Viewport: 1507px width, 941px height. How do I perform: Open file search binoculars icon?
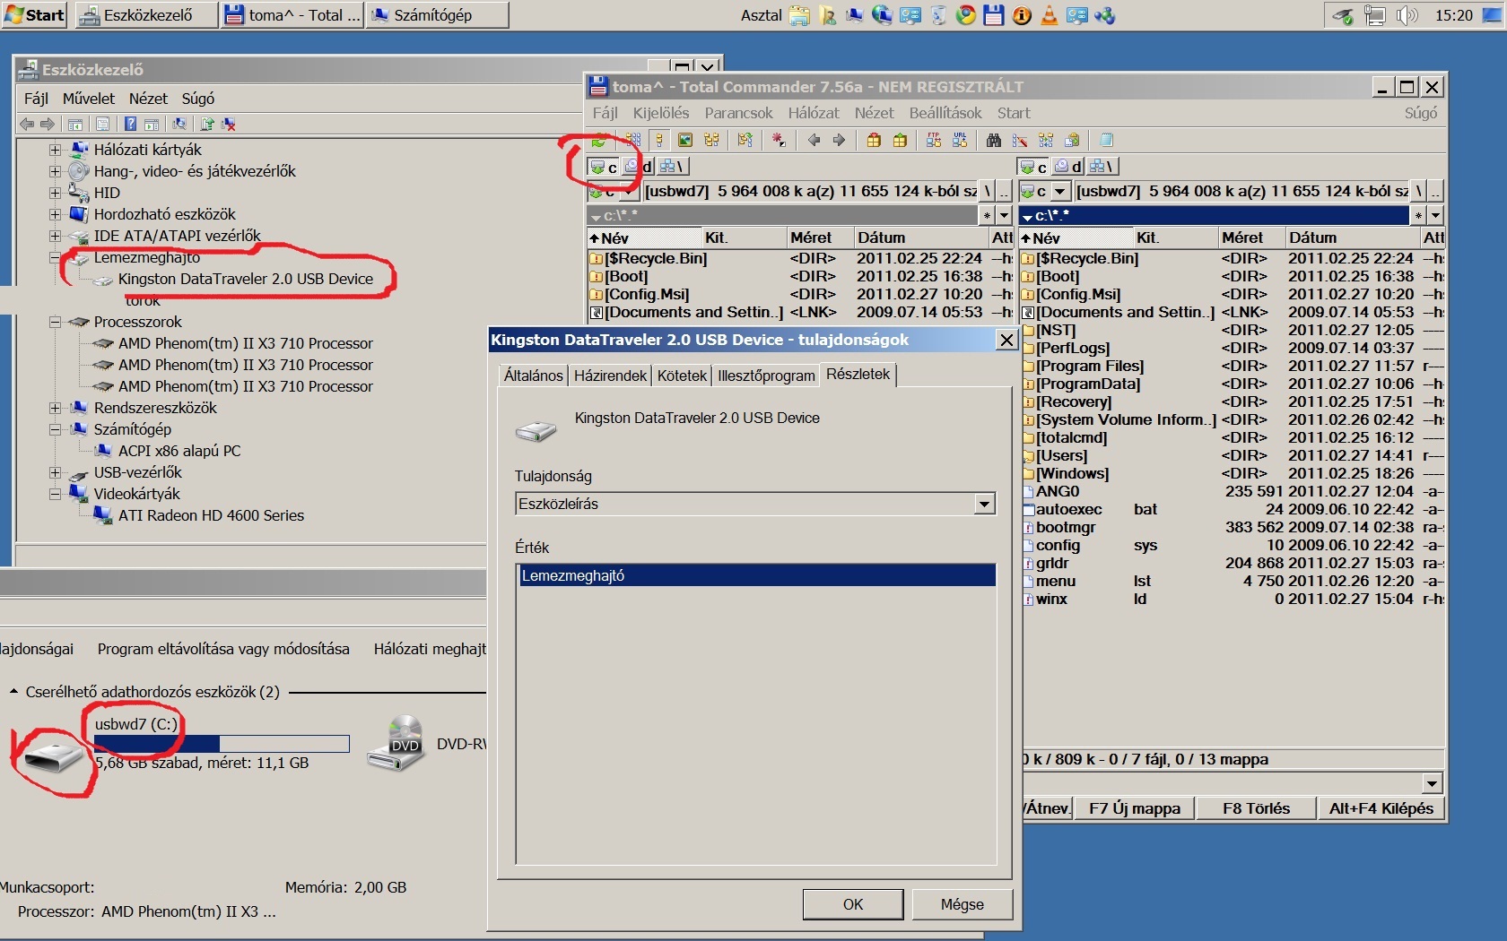pos(994,140)
